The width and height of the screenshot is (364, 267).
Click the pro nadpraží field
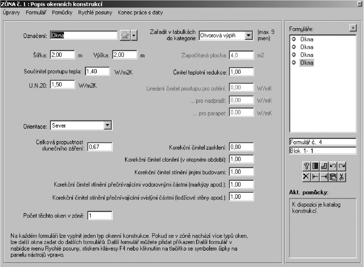tap(241, 100)
